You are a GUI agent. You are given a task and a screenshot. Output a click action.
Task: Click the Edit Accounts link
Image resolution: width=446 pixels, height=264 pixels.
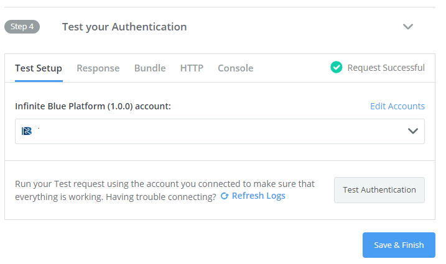[x=397, y=106]
